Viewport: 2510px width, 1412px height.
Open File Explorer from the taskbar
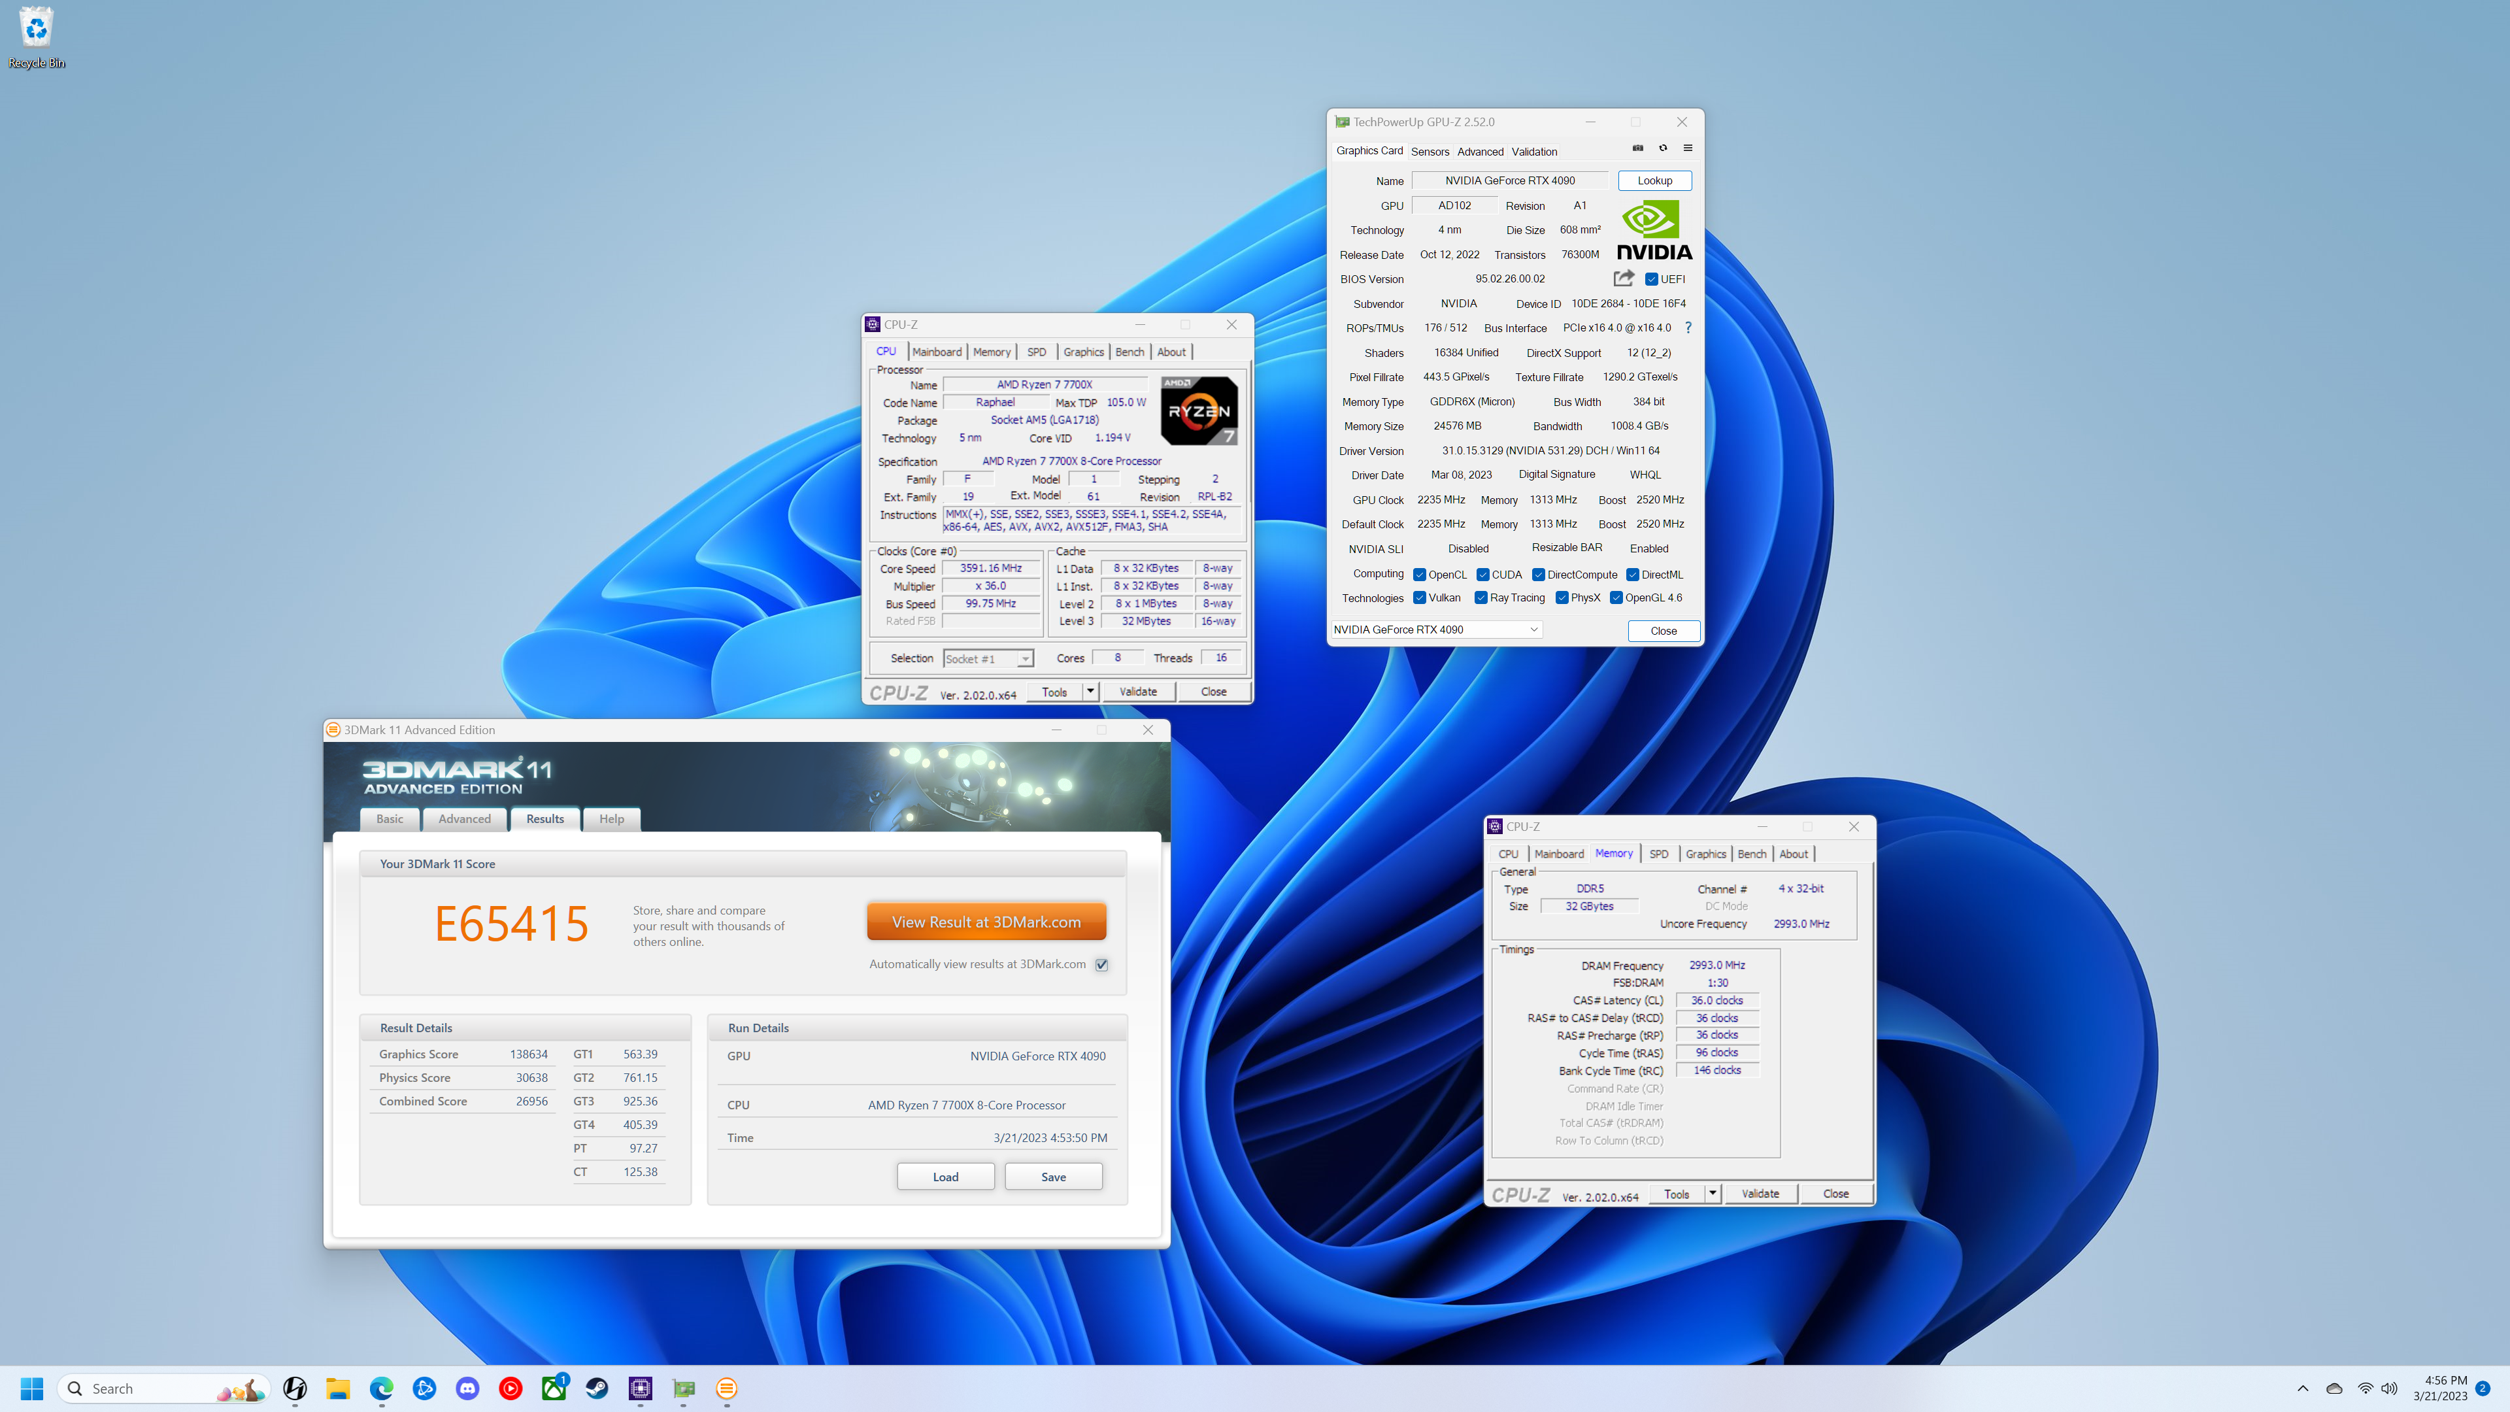[338, 1388]
